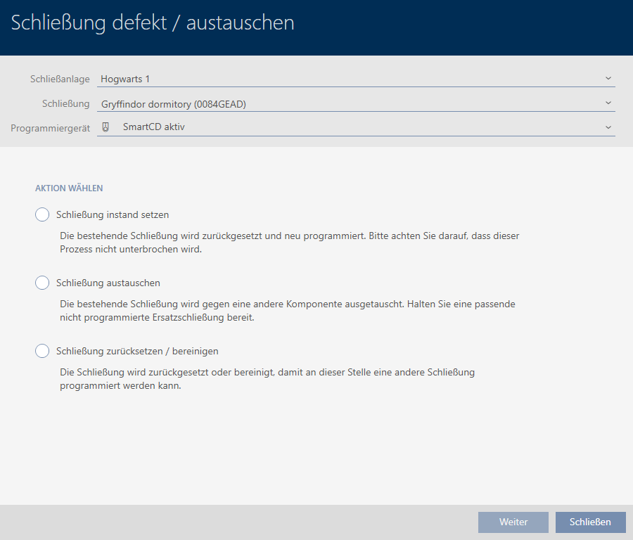Click the description under 'Schließung instand setzen'

tap(289, 243)
